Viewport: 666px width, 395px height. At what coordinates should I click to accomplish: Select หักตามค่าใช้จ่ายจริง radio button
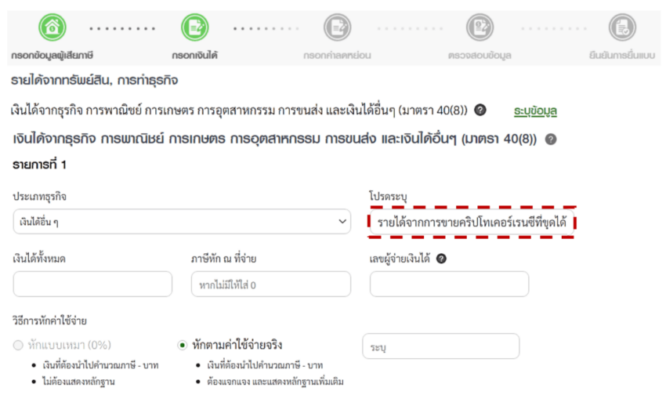pyautogui.click(x=183, y=345)
